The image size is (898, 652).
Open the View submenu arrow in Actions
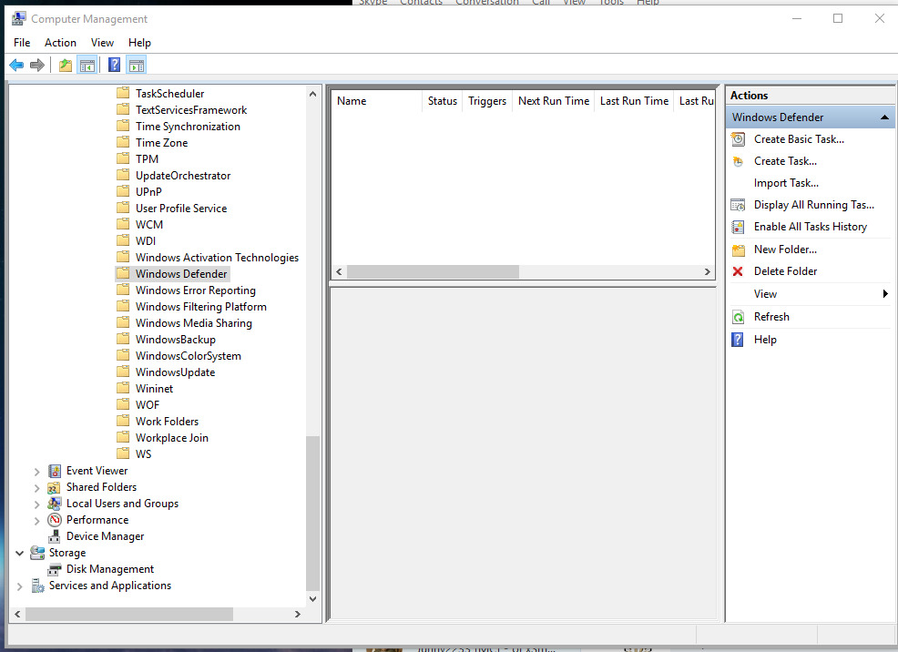coord(885,293)
